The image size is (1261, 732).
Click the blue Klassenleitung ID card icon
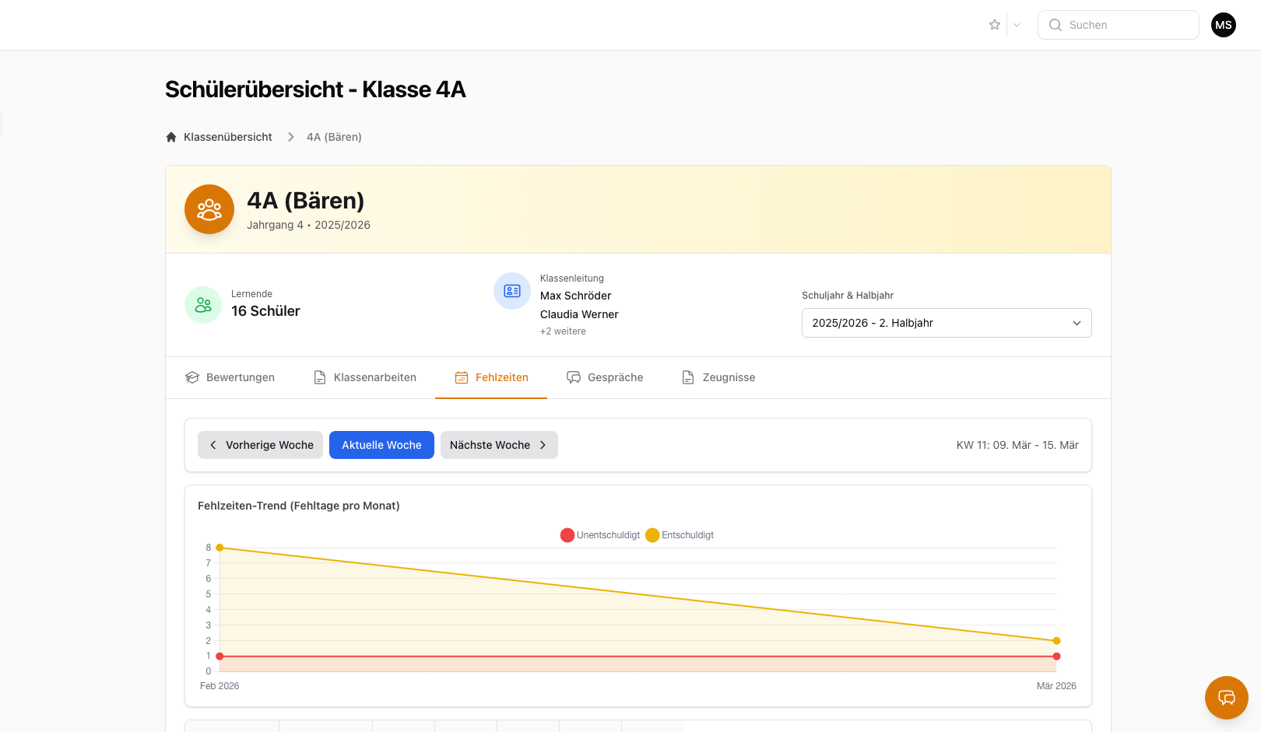[x=512, y=291]
